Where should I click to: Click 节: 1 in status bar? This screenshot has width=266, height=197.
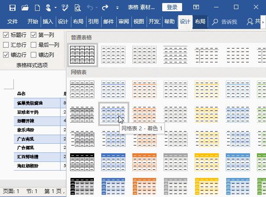point(32,191)
